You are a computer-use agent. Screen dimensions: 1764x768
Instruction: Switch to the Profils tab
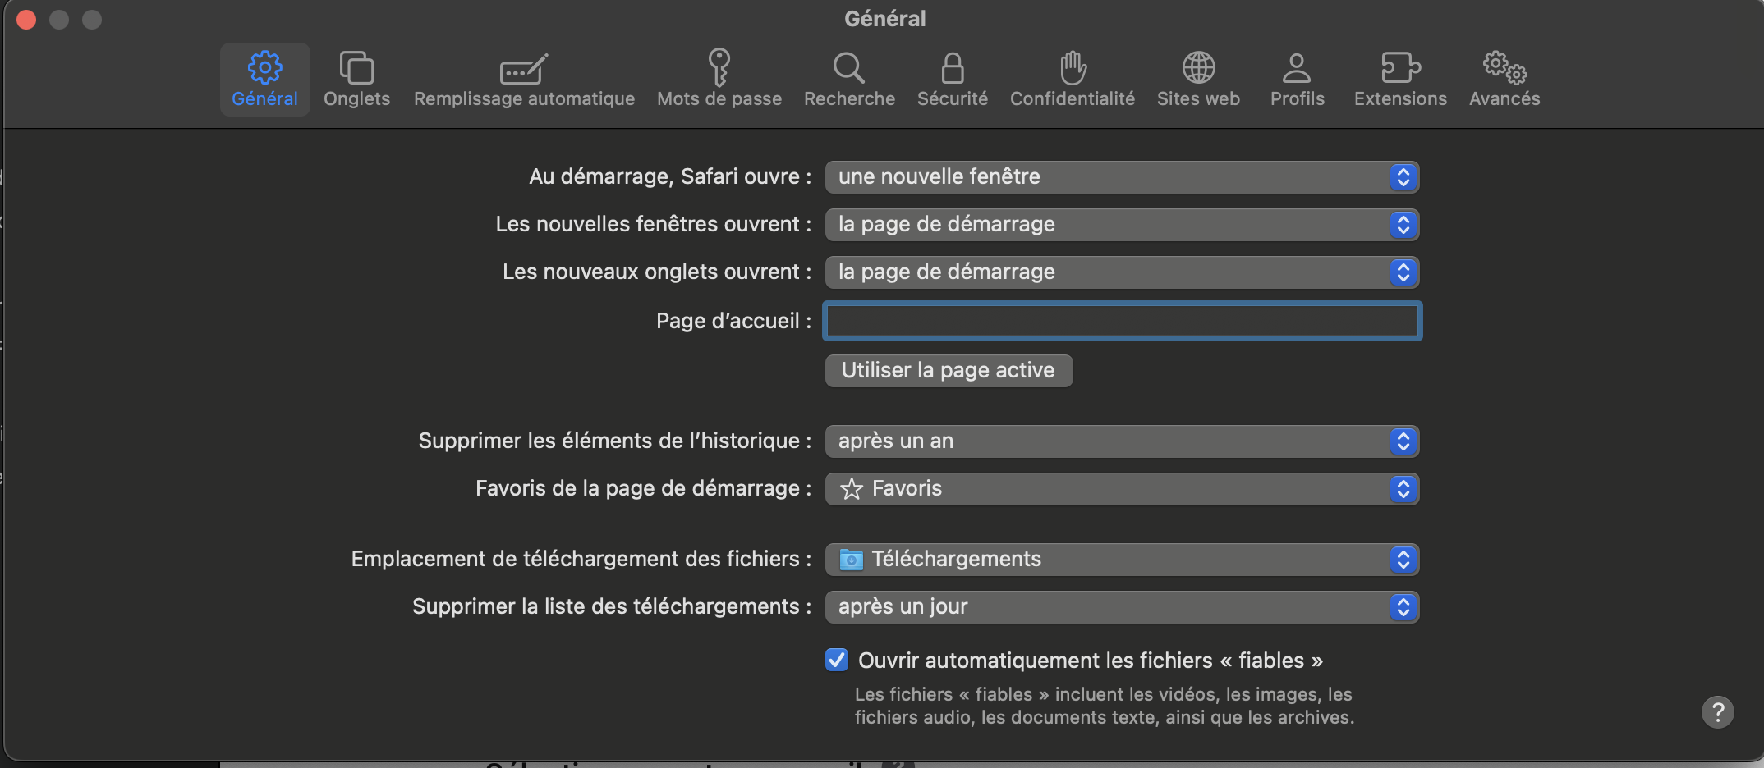click(1297, 80)
